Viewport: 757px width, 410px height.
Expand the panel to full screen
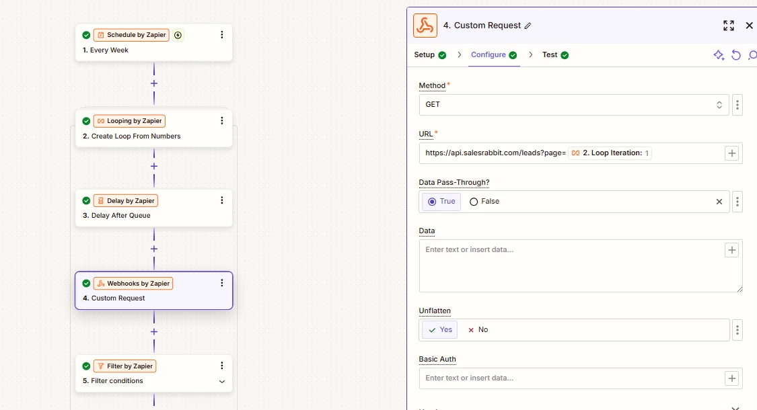click(x=729, y=26)
